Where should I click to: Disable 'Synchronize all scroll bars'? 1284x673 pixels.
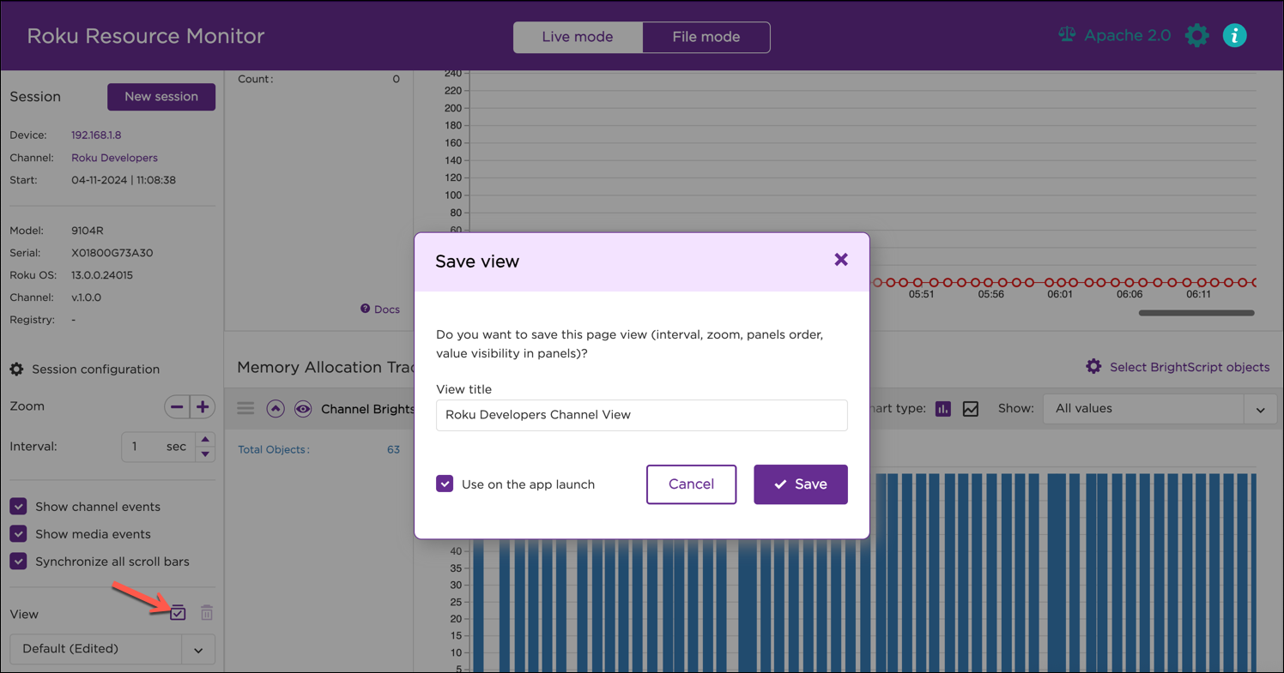18,561
